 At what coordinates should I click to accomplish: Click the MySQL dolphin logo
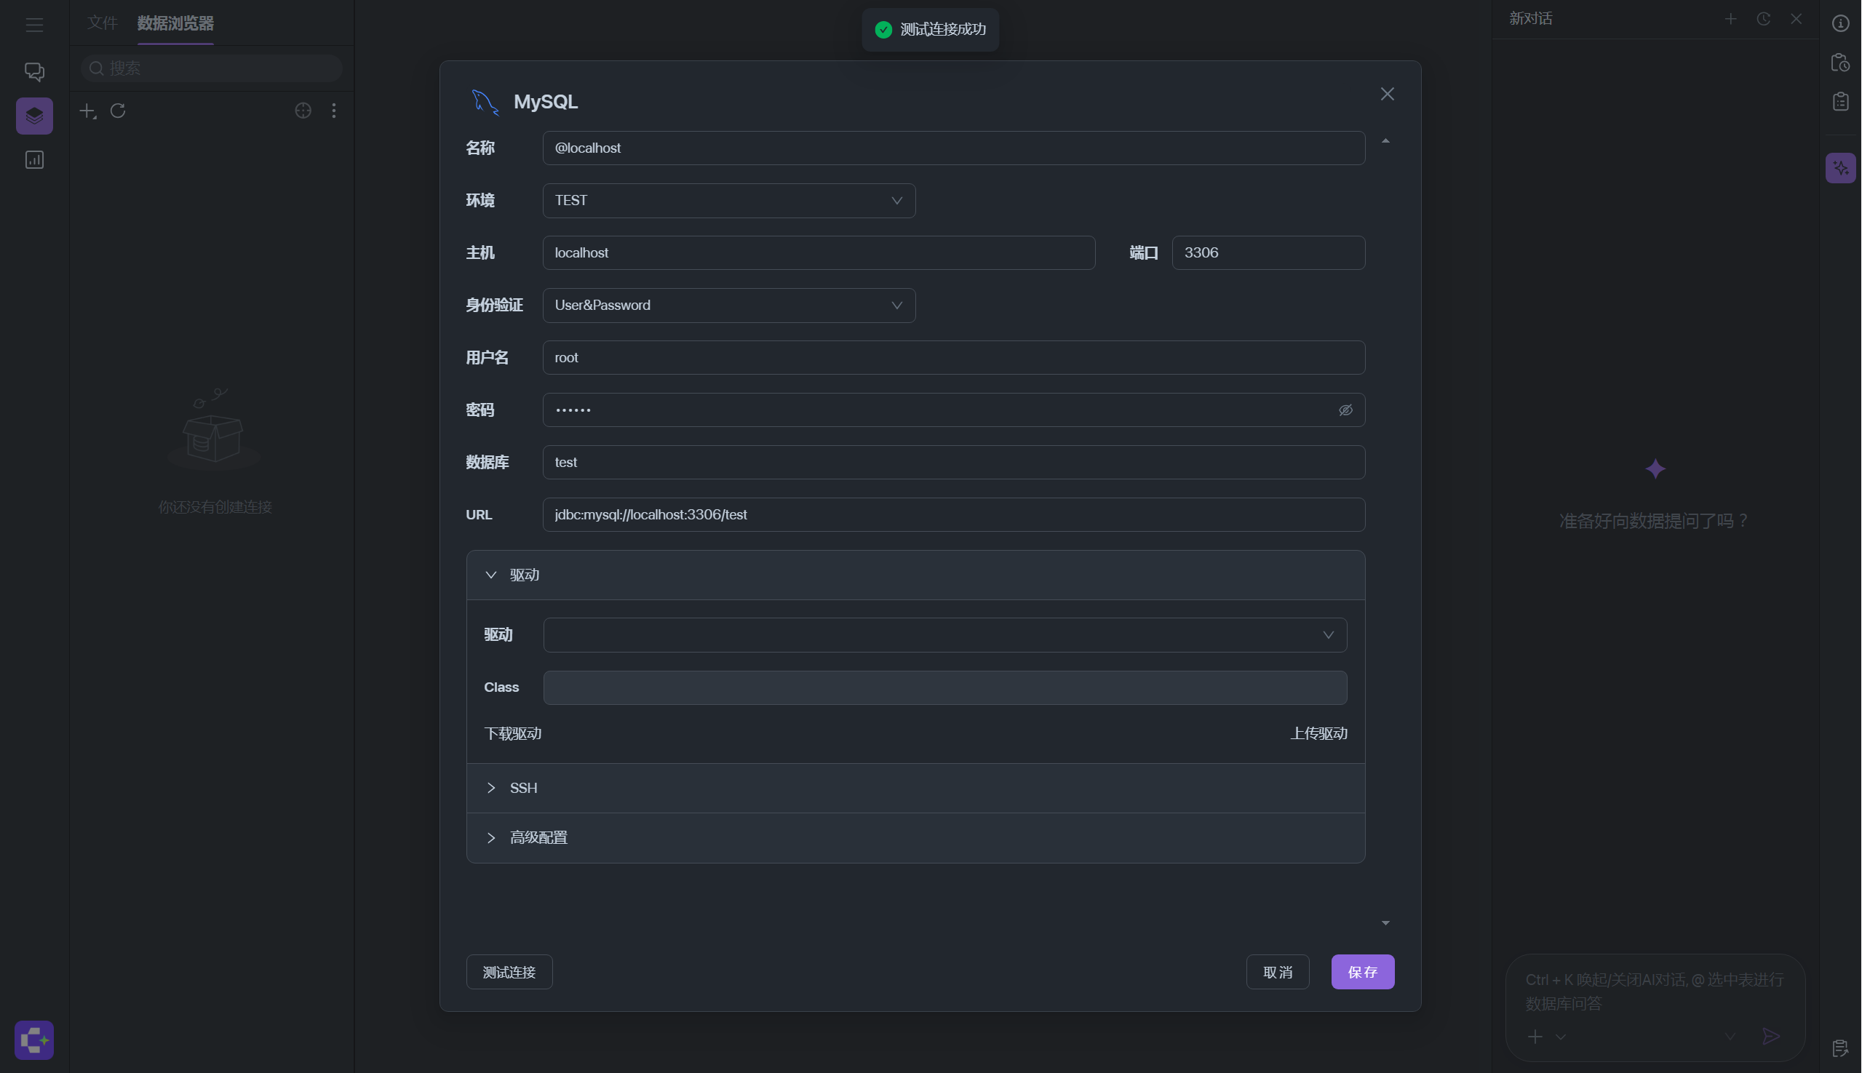[485, 102]
